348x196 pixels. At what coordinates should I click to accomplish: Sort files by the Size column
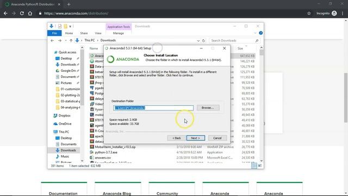click(x=240, y=48)
